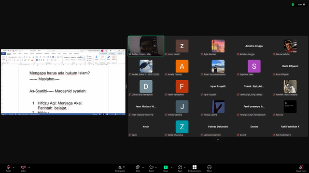Expand the caret beside React
This screenshot has height=173, width=309.
156,167
